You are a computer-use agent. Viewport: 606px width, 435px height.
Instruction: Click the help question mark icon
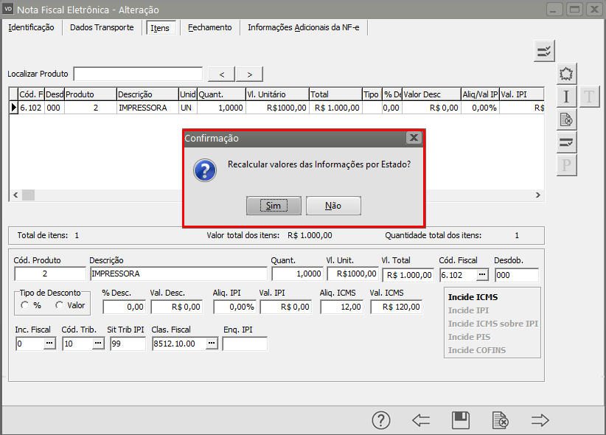[380, 420]
